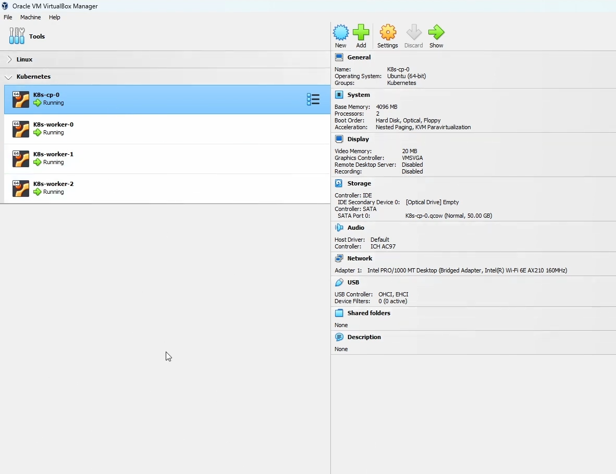
Task: Click the Kubernetes group label
Action: click(x=33, y=77)
